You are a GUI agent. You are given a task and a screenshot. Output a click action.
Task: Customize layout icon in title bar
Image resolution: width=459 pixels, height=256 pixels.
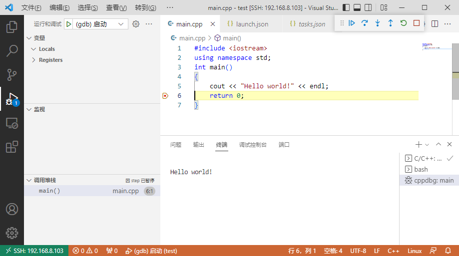click(x=384, y=7)
